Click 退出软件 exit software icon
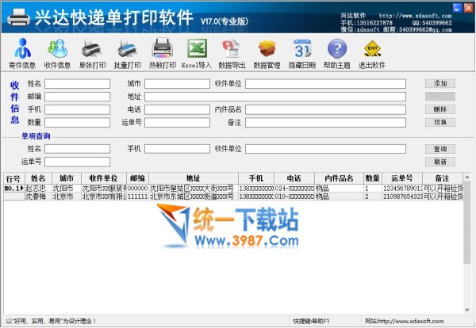476x328 pixels. (371, 52)
